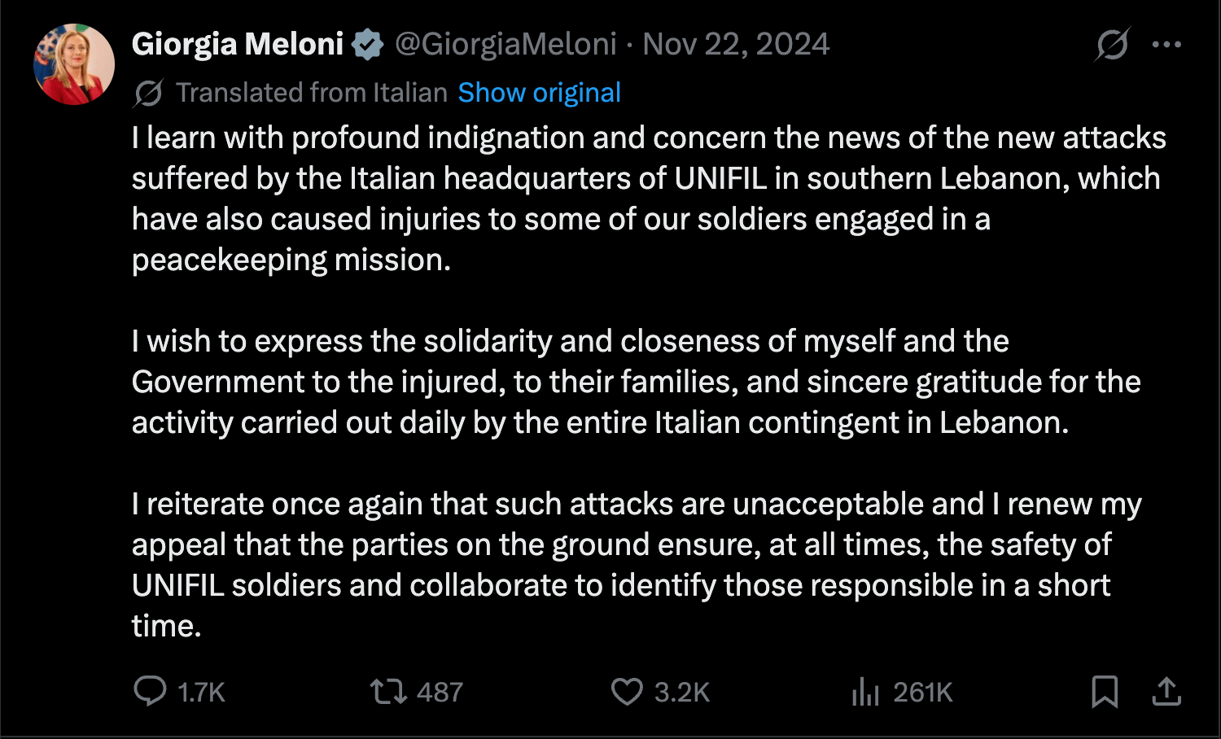
Task: Click the icon before "Translated from Italian"
Action: pyautogui.click(x=148, y=93)
